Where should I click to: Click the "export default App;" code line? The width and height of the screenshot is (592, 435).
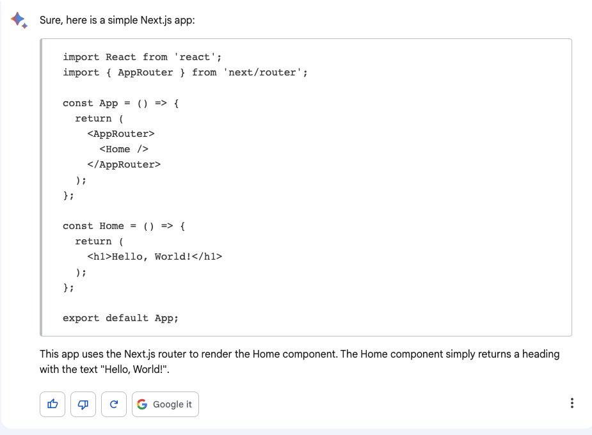(x=120, y=318)
